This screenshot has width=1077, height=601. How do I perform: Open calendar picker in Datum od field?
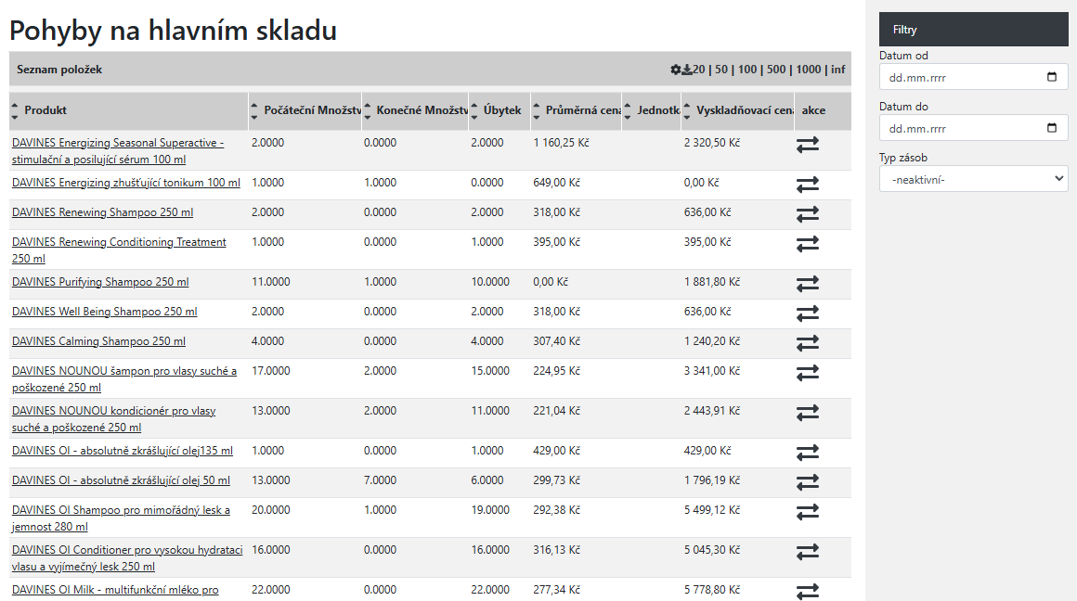(1051, 77)
